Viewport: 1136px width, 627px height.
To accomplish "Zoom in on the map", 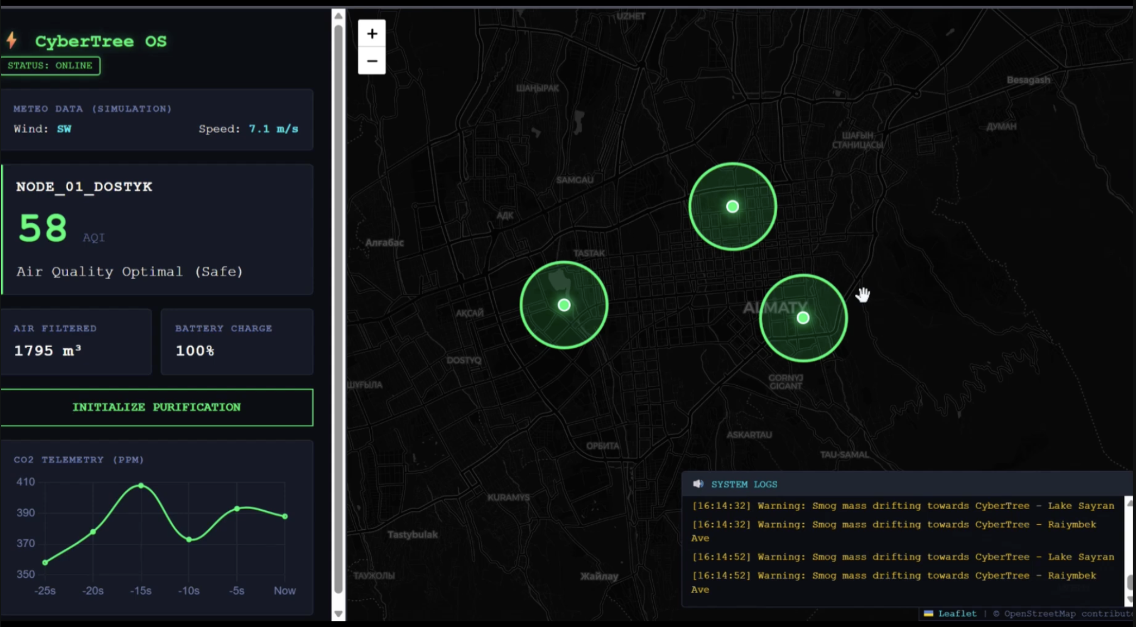I will pos(372,34).
